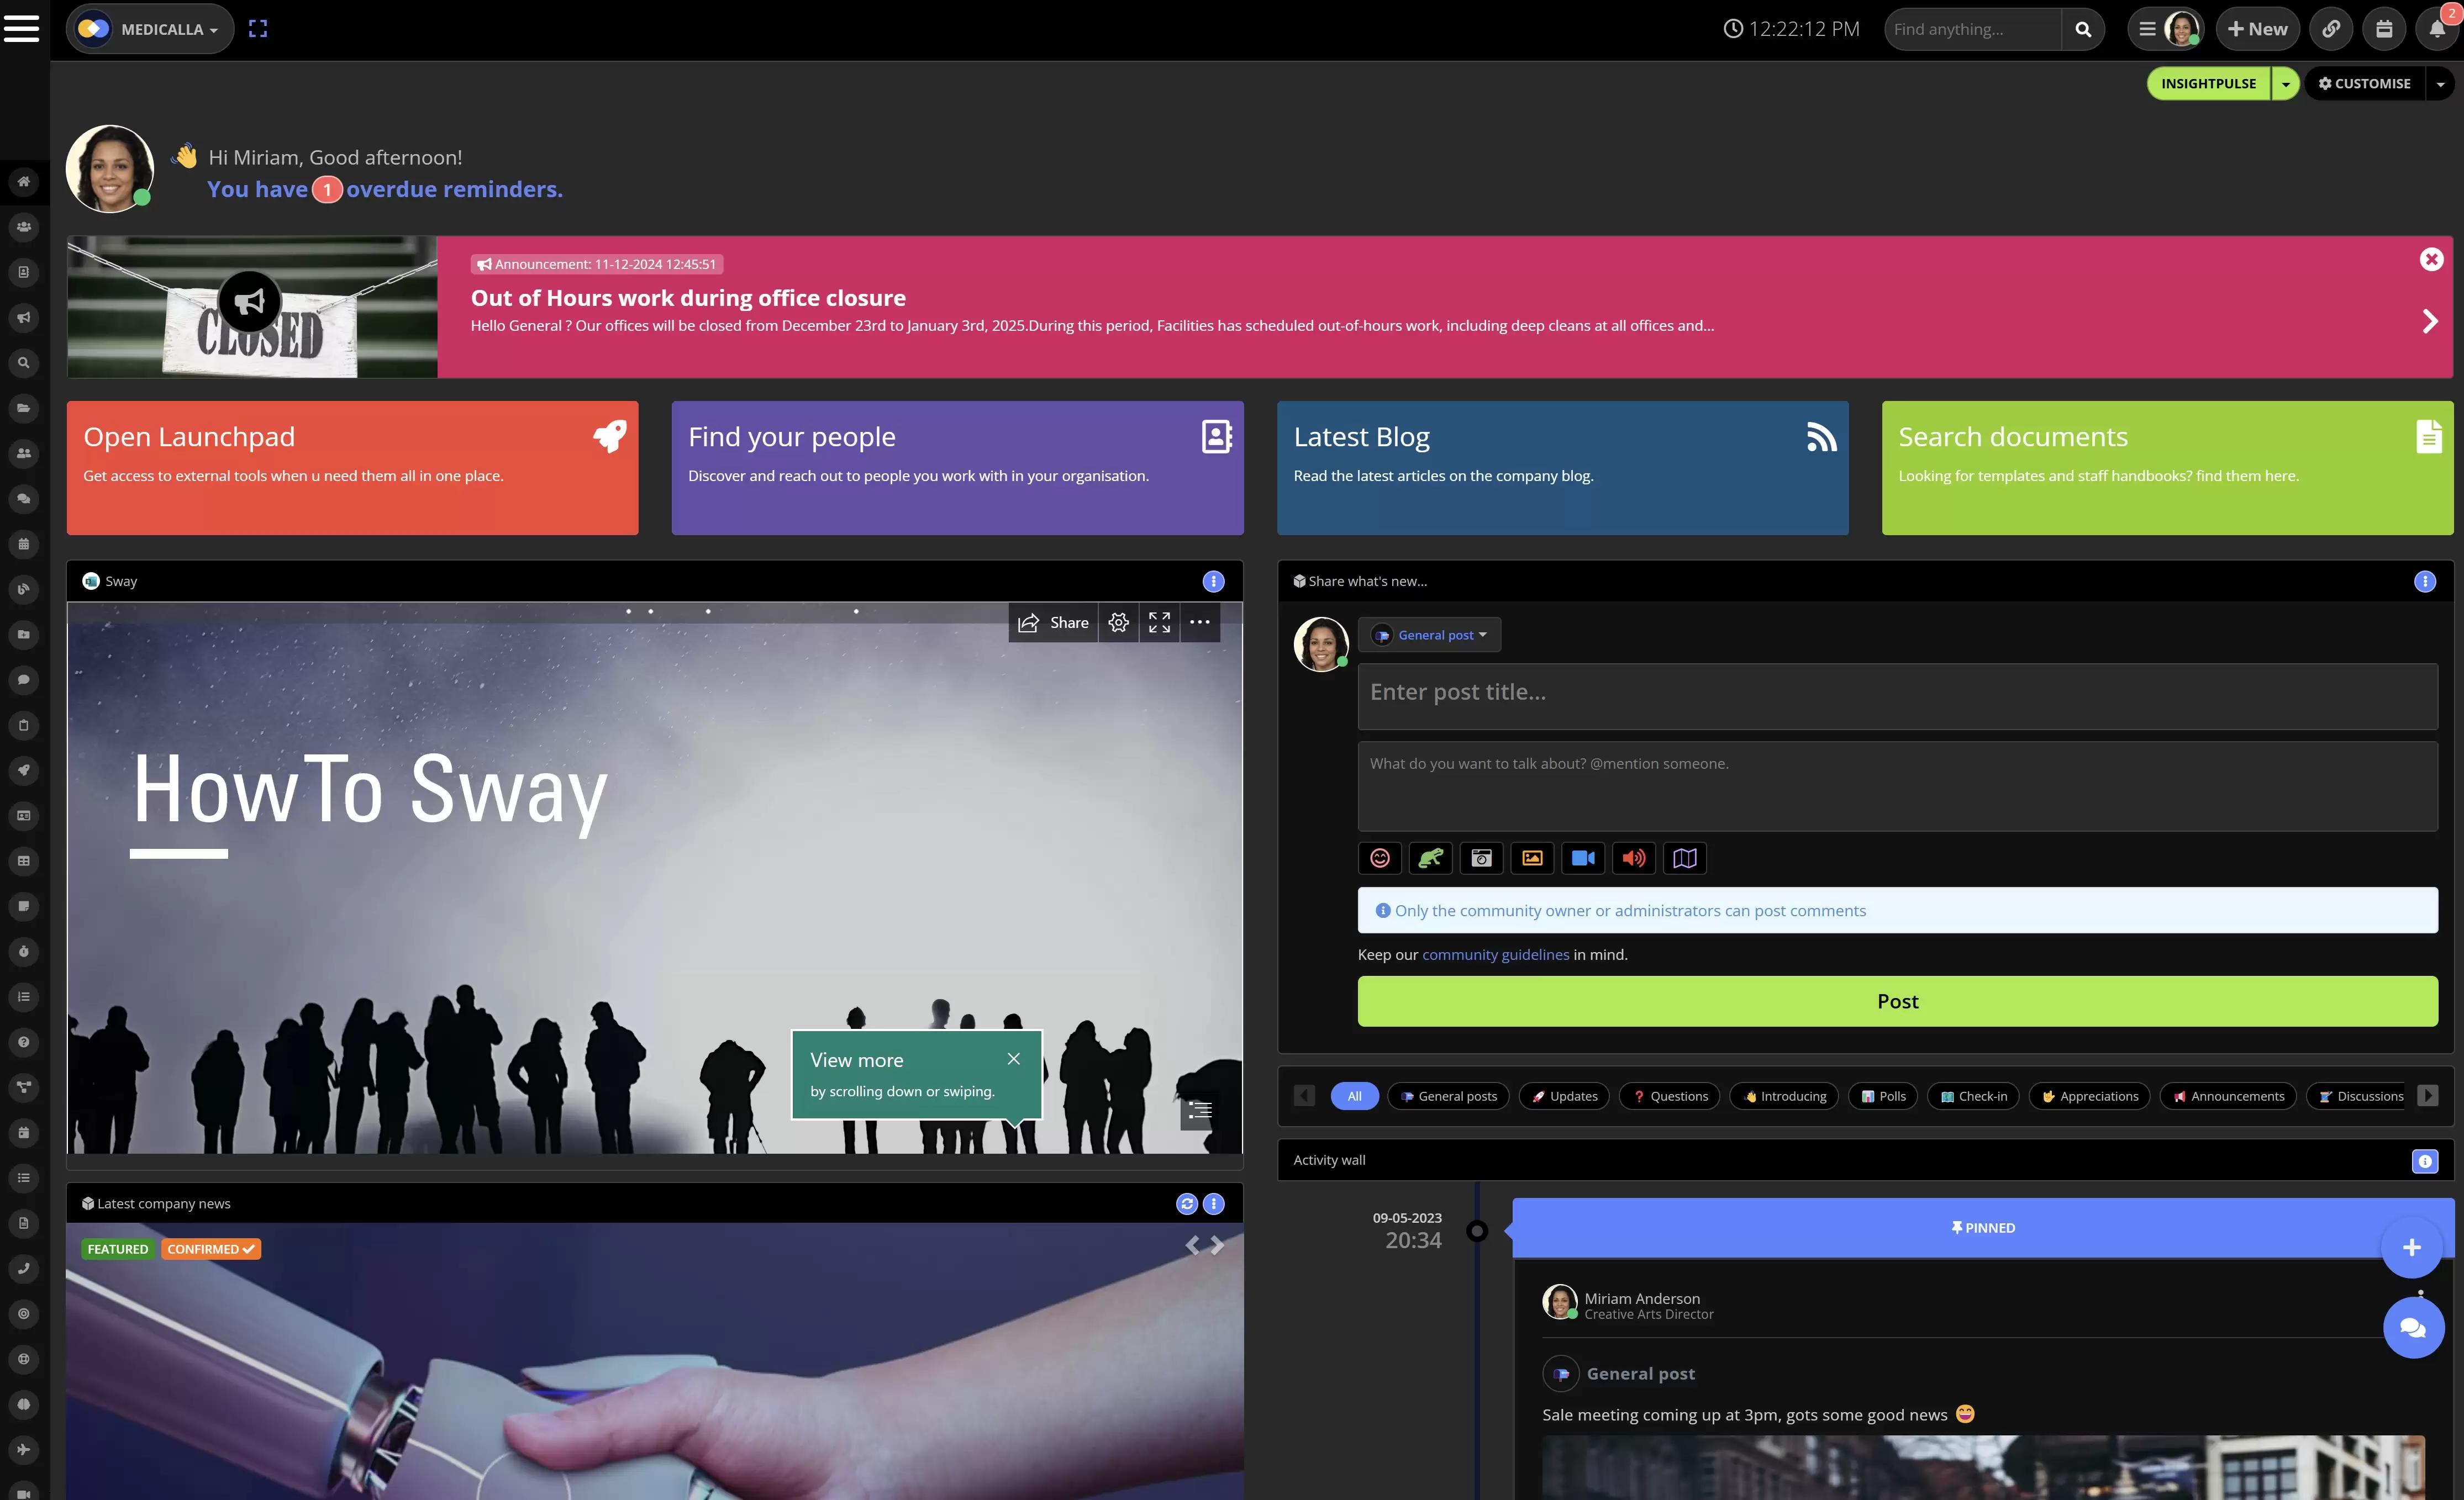Open the hamburger main menu
Screen dimensions: 2464x1500
tap(21, 28)
